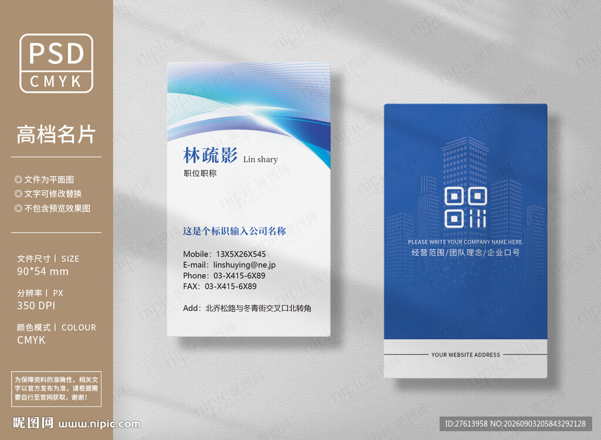Click the label 颜色模式 COLOUR

pos(56,327)
